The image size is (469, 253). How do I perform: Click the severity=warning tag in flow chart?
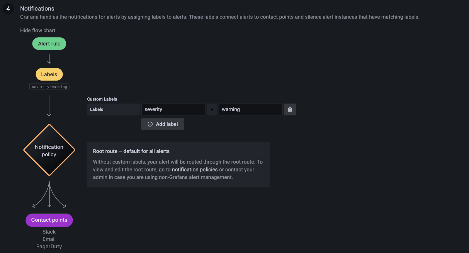(x=49, y=87)
